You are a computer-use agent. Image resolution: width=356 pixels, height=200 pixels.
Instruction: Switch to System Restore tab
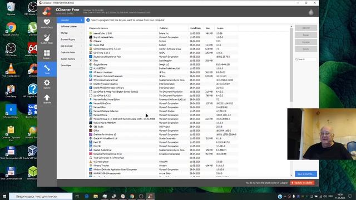click(x=71, y=59)
